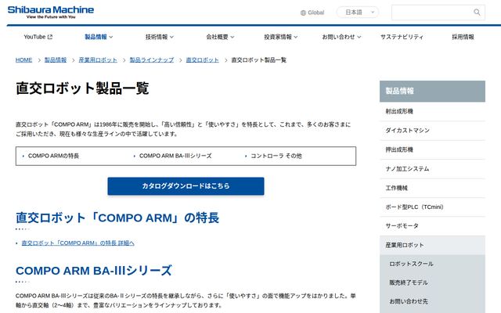The width and height of the screenshot is (501, 313).
Task: Expand the お問い合わせ navigation menu
Action: [341, 37]
